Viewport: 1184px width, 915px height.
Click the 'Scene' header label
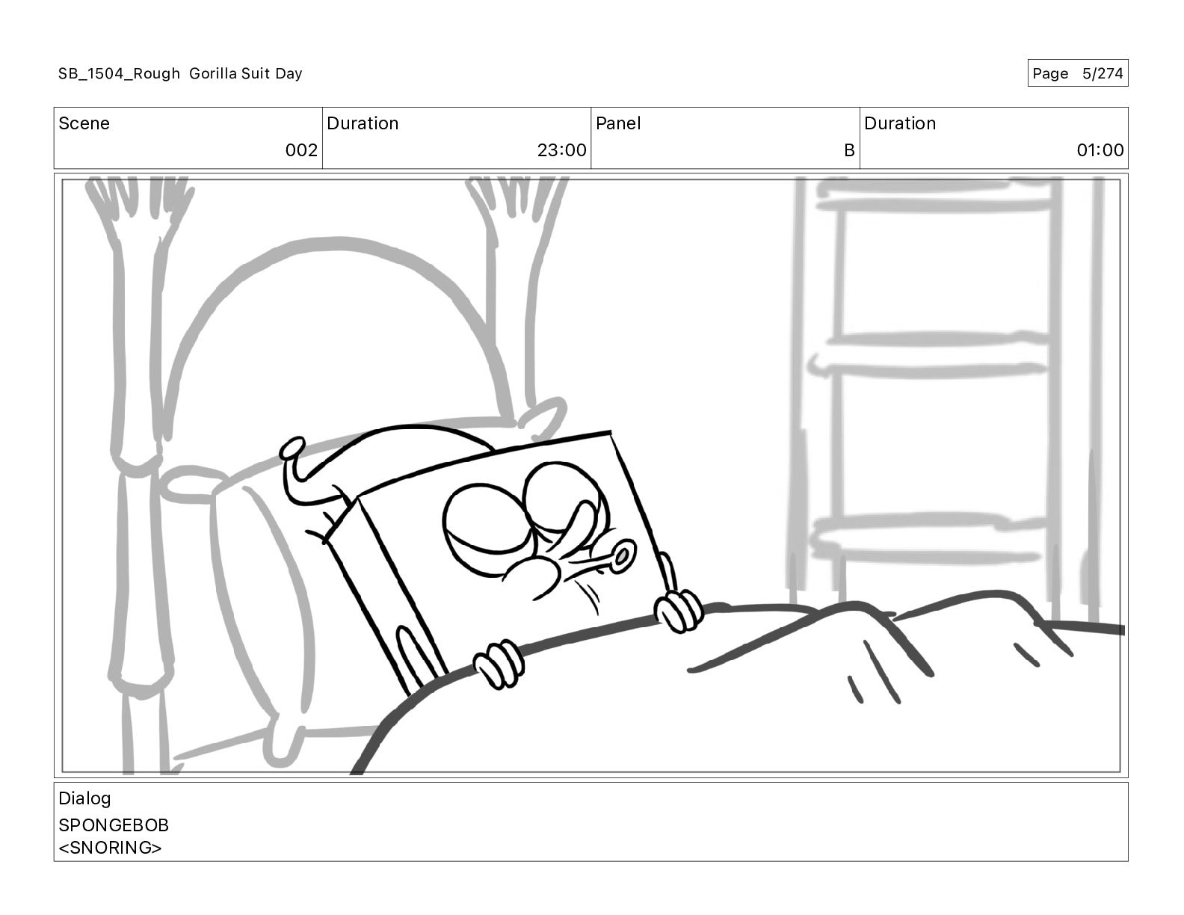click(84, 123)
